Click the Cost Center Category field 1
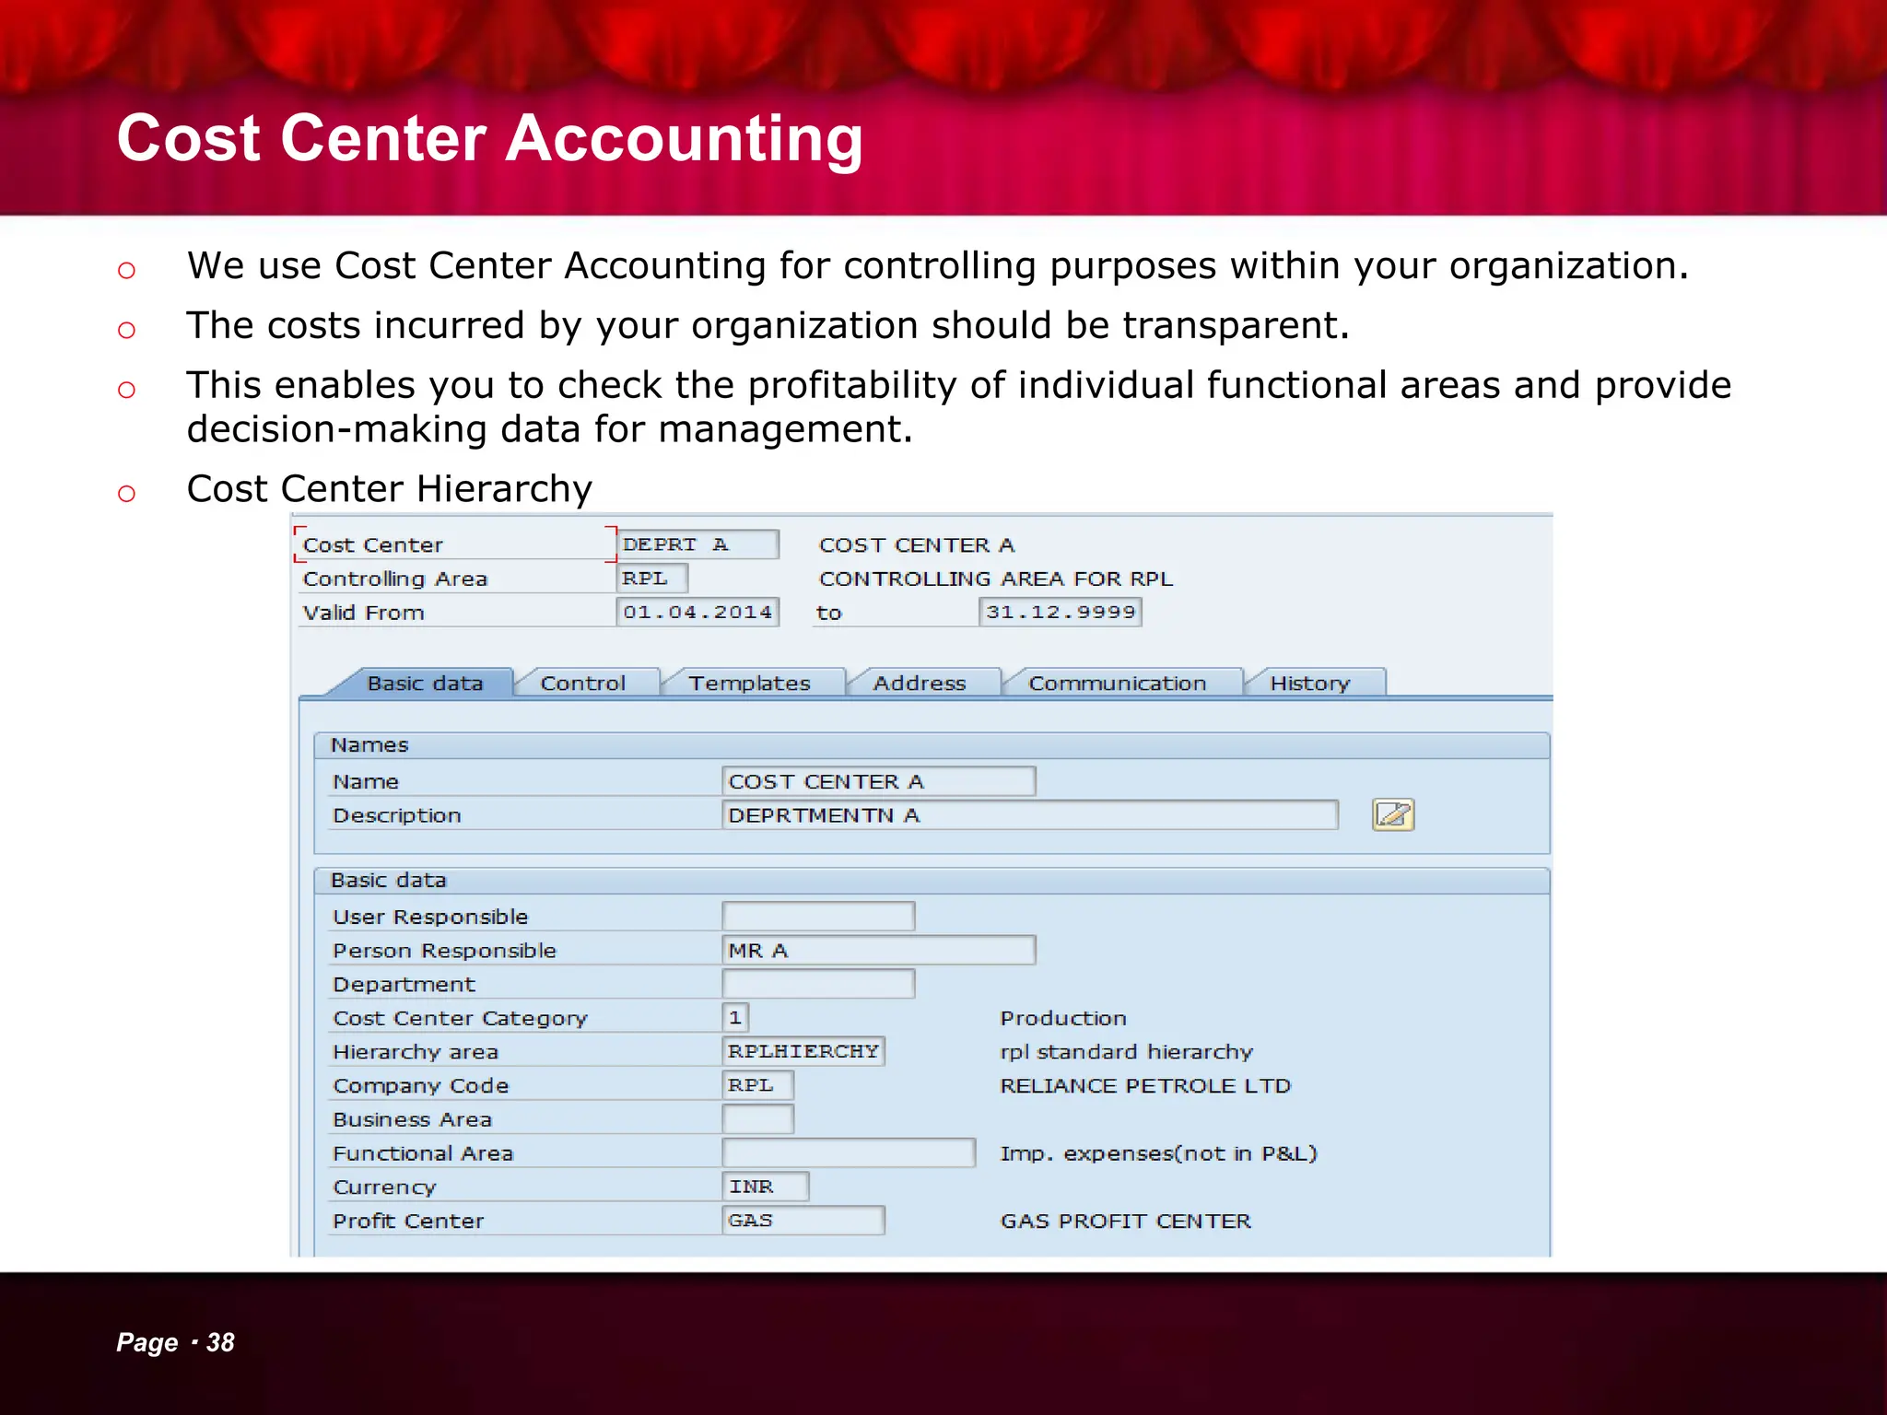 click(x=735, y=1018)
